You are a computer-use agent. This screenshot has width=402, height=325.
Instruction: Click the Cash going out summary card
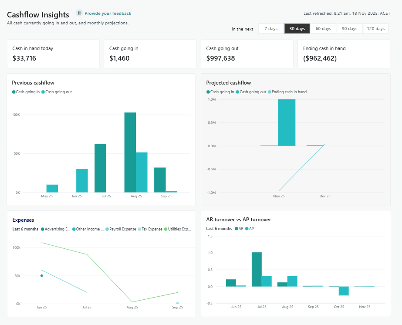(247, 54)
